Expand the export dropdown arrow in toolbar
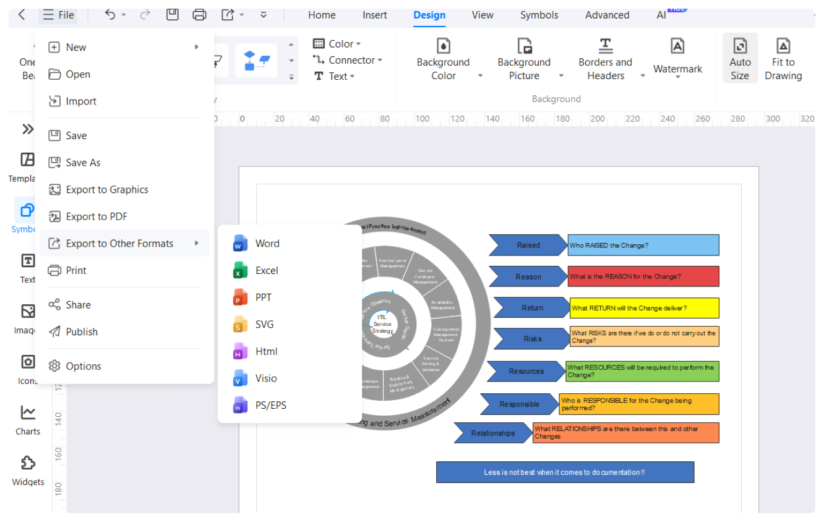The image size is (824, 522). click(242, 15)
